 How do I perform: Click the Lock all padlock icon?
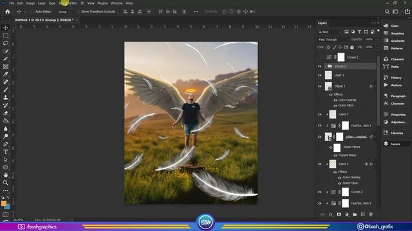click(x=352, y=47)
